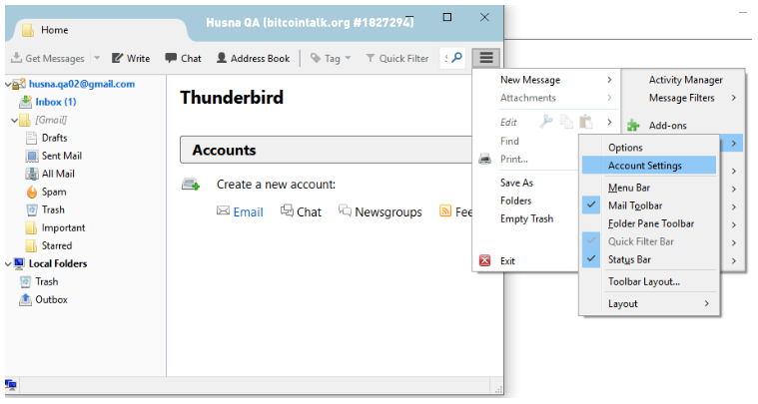
Task: Click the Cut scissors icon in the Edit row
Action: pyautogui.click(x=546, y=122)
